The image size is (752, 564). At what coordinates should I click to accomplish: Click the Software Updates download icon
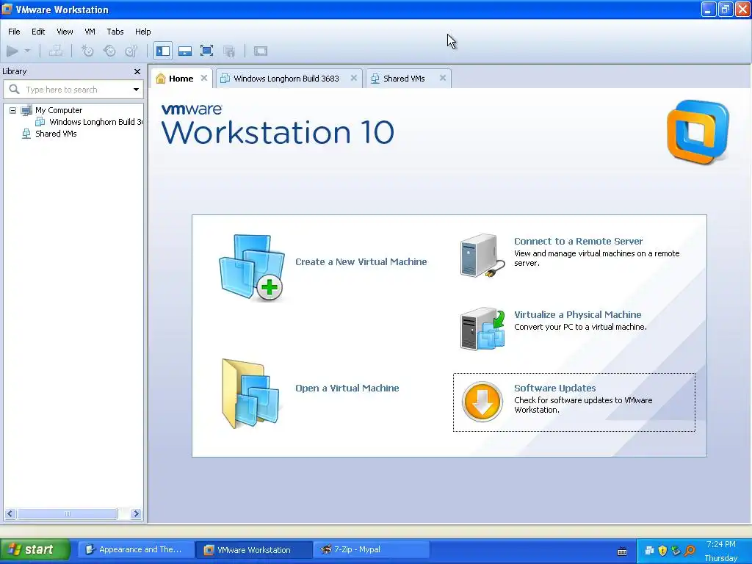(482, 402)
